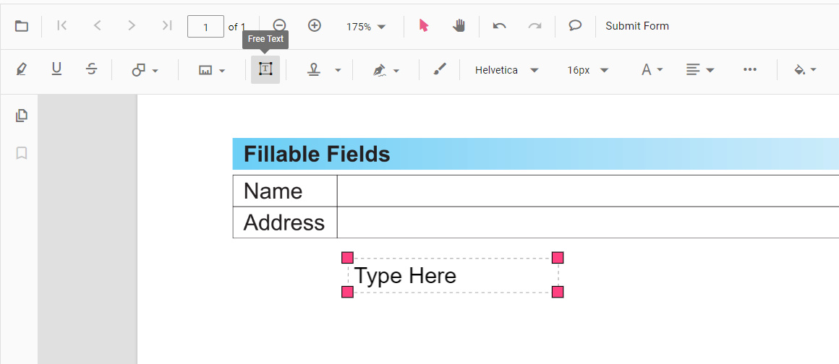Click the zoom out minus icon
The height and width of the screenshot is (364, 839).
[279, 26]
